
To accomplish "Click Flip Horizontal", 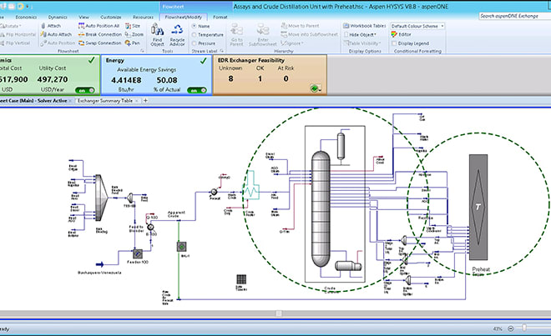I will point(18,34).
